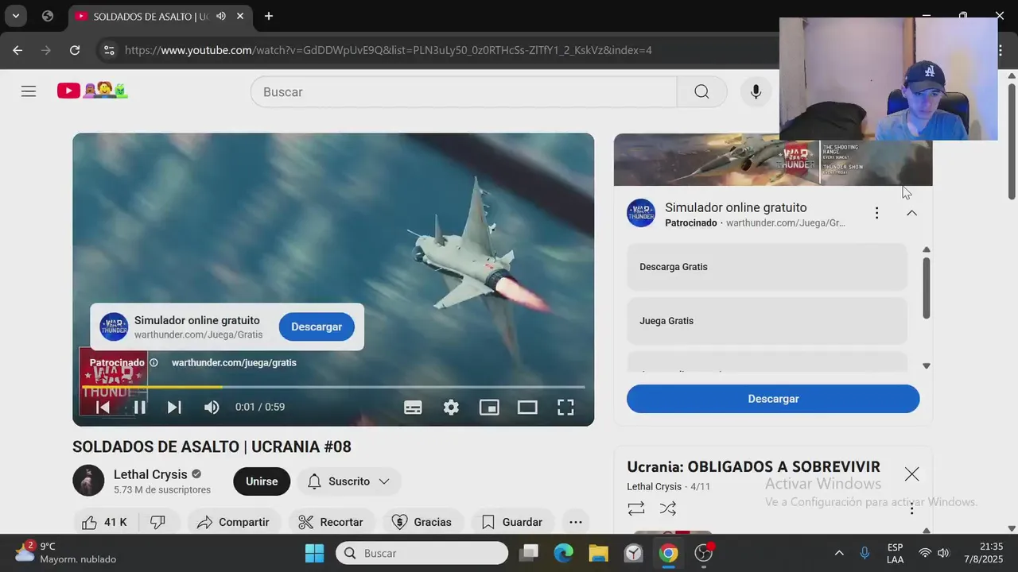
Task: Pause the video playback
Action: click(x=139, y=408)
